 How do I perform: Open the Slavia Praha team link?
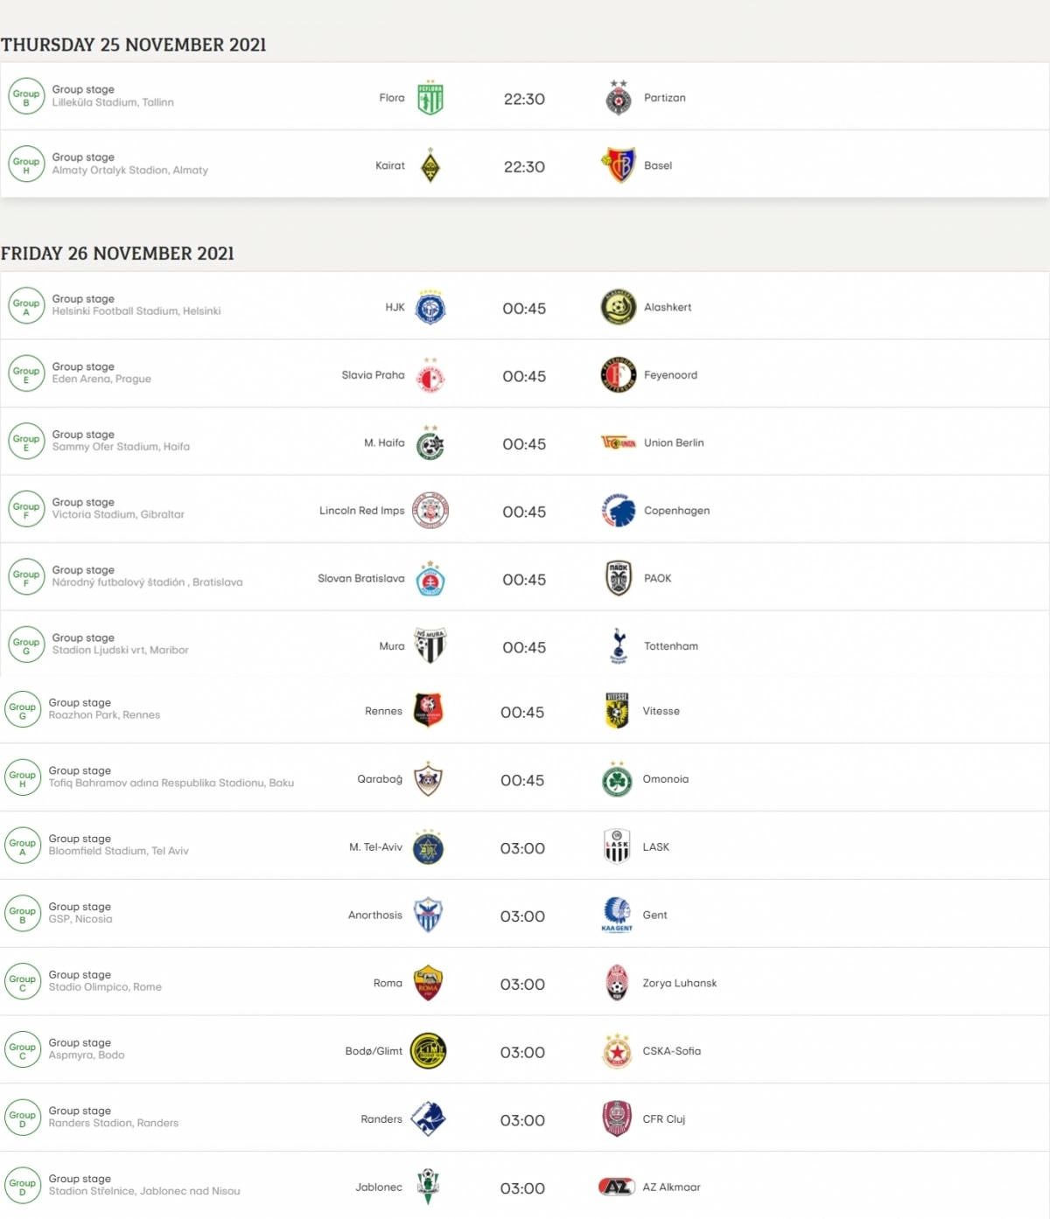[x=373, y=375]
